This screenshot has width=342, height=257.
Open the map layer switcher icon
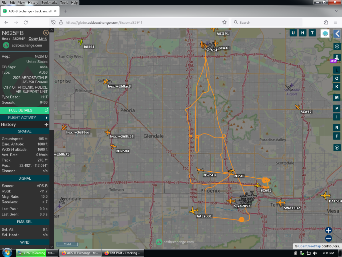(325, 33)
